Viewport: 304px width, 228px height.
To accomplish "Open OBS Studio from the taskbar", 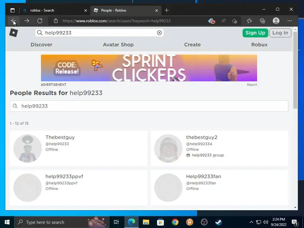I will pos(204,222).
